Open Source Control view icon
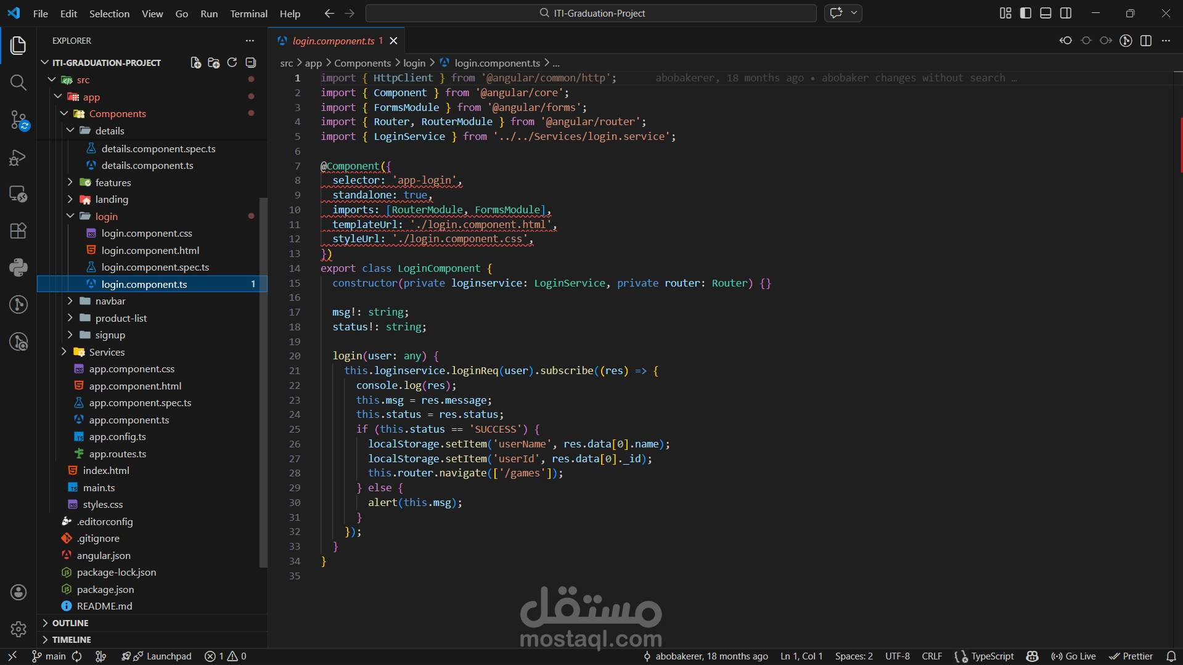This screenshot has height=665, width=1183. click(x=18, y=120)
